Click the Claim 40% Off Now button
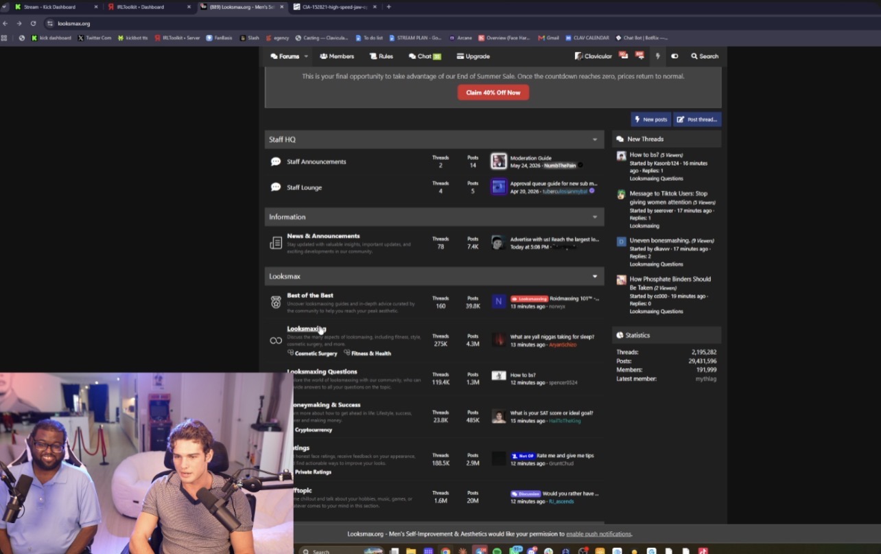 pos(493,93)
